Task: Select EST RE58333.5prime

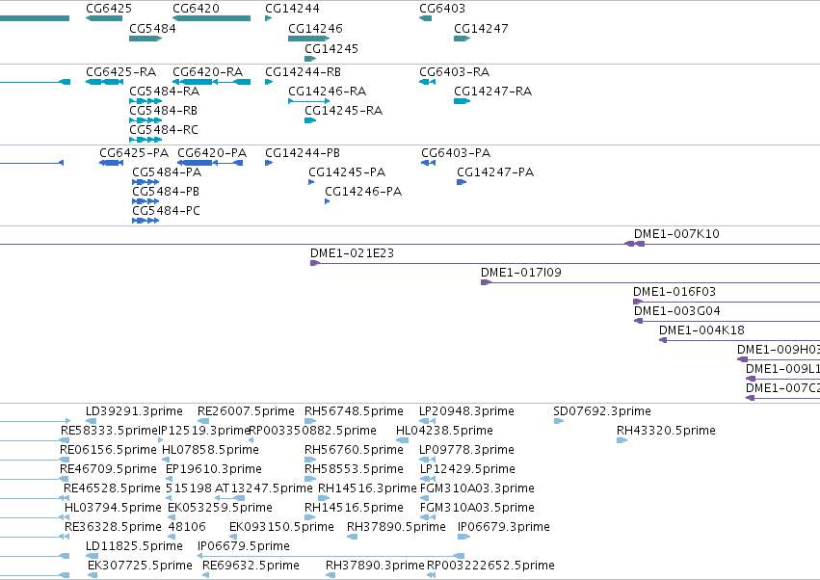Action: tap(109, 431)
